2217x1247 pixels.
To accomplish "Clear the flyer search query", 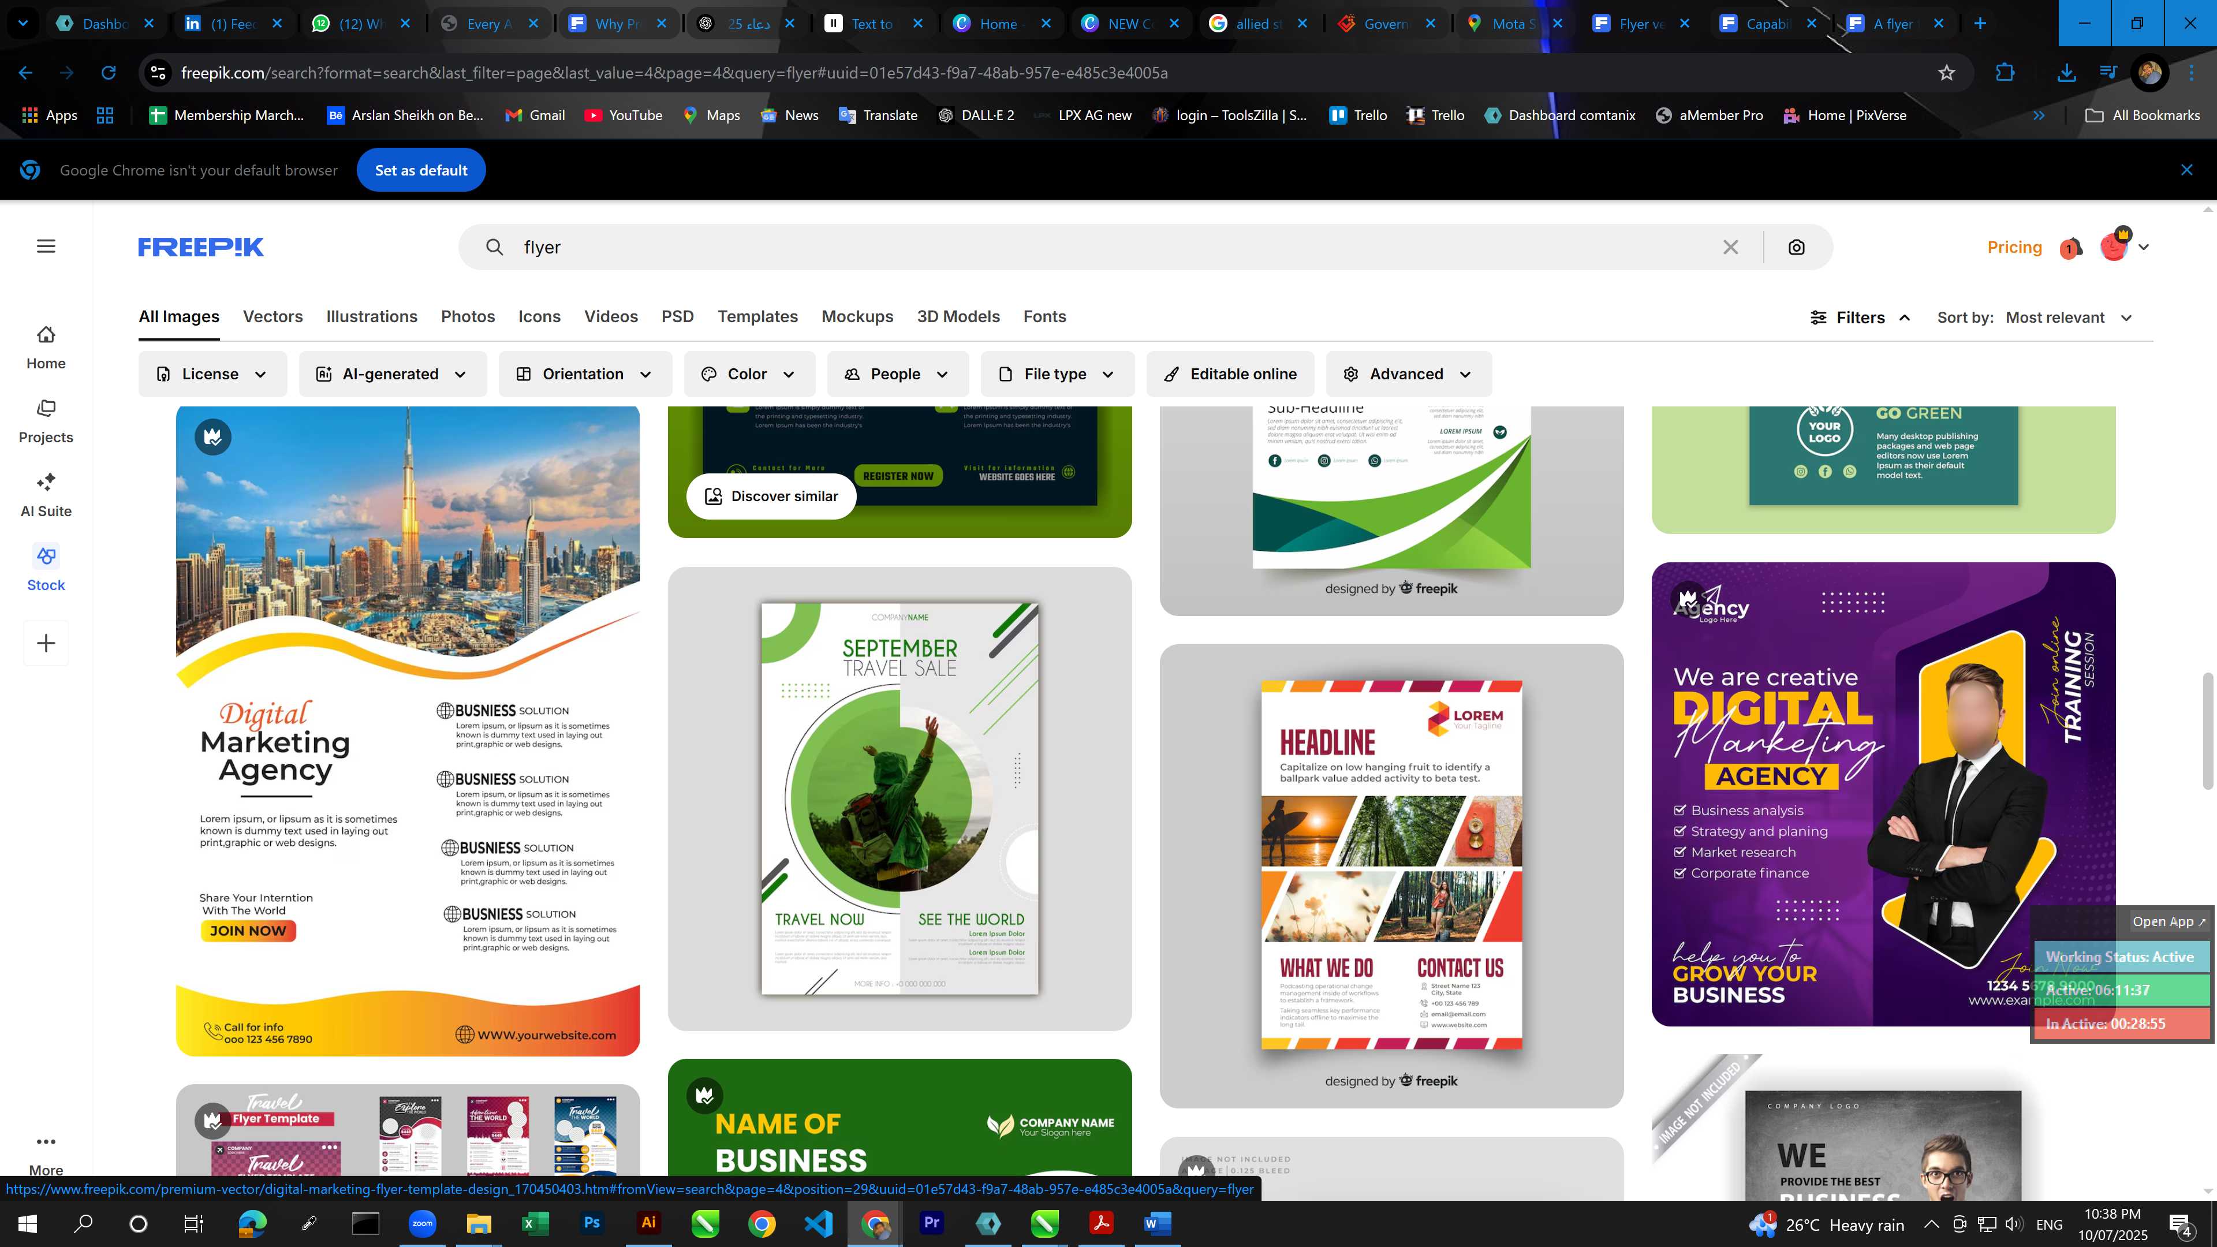I will point(1731,247).
